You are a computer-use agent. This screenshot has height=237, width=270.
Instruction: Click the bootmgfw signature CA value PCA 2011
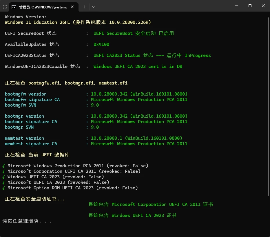139,100
